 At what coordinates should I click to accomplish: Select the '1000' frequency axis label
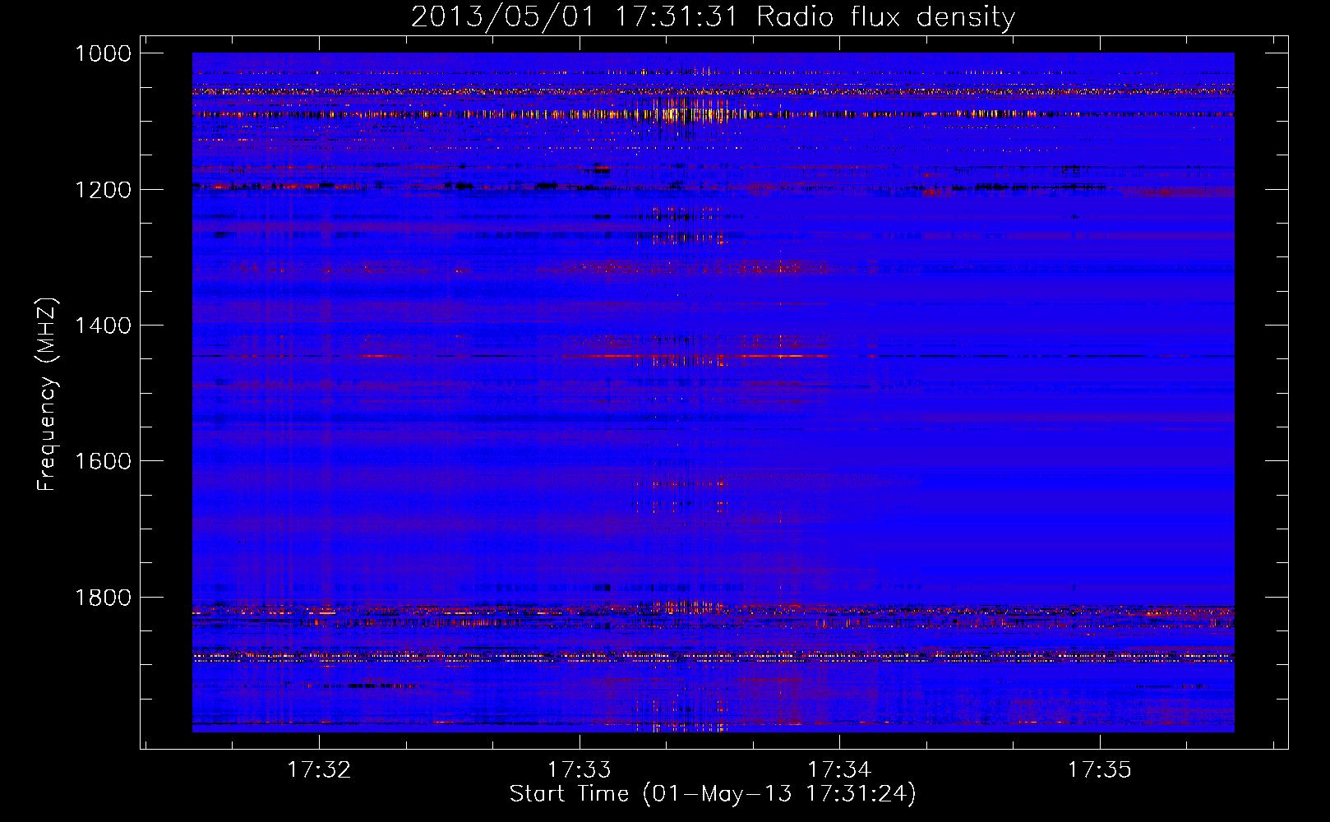[x=103, y=53]
